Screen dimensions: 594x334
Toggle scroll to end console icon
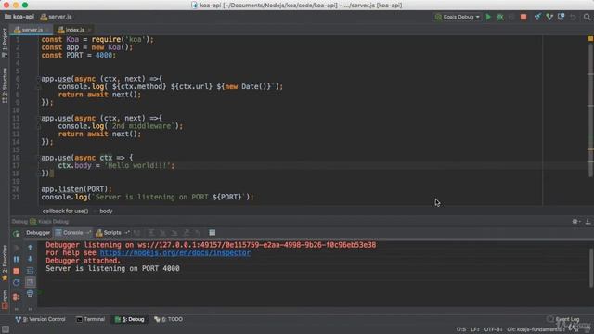tap(30, 282)
